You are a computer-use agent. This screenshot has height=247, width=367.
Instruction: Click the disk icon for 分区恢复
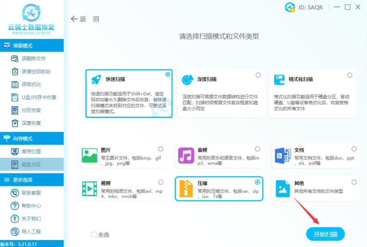coord(15,110)
